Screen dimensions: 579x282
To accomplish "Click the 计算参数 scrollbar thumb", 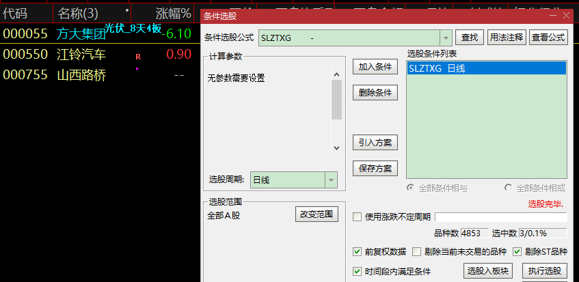I will pyautogui.click(x=336, y=100).
